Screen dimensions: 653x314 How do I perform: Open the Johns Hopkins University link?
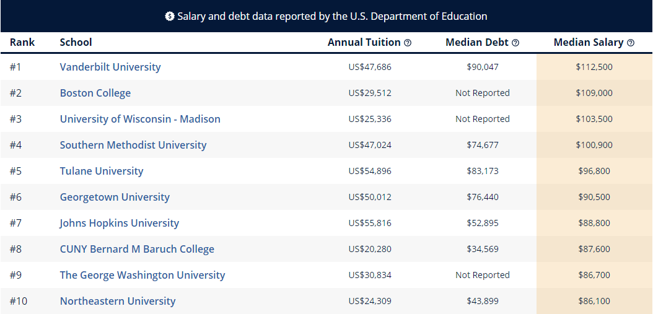tap(120, 223)
